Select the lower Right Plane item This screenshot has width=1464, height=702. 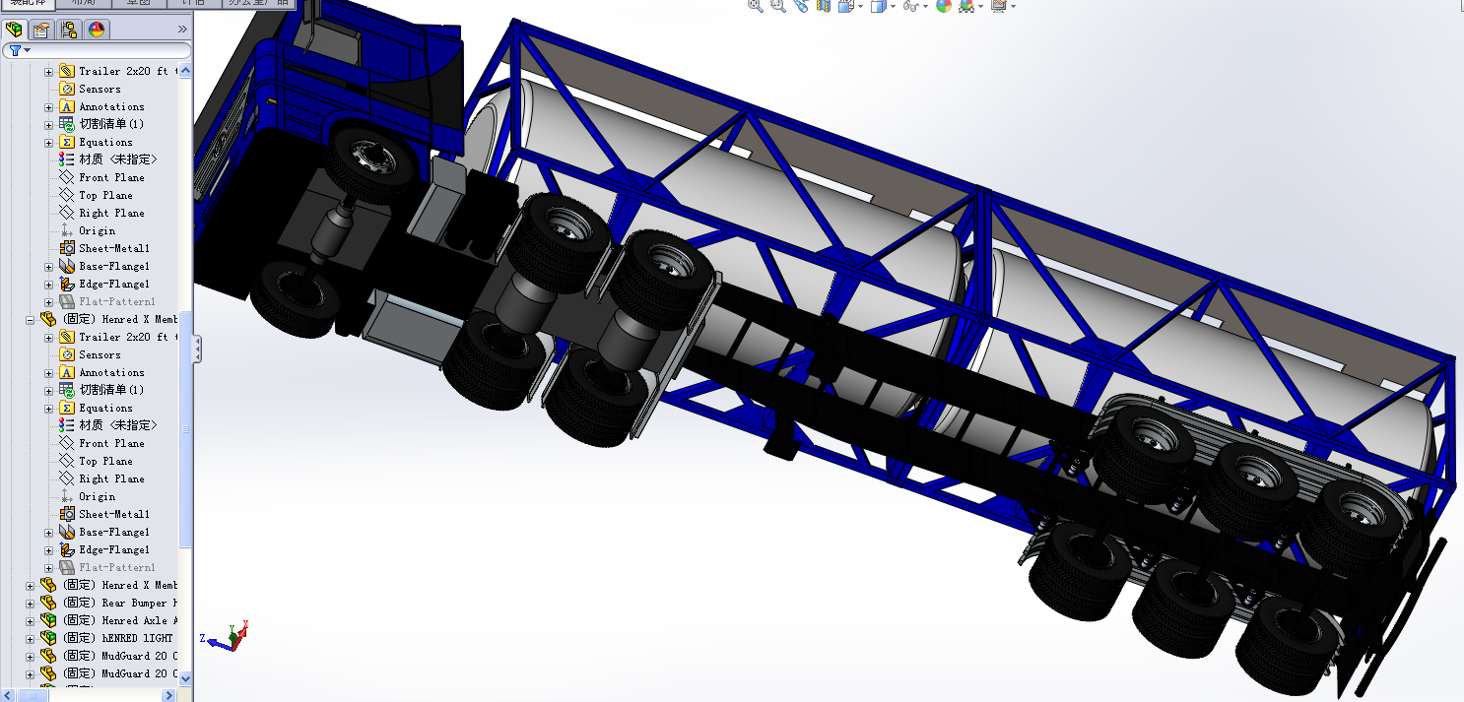tap(101, 479)
